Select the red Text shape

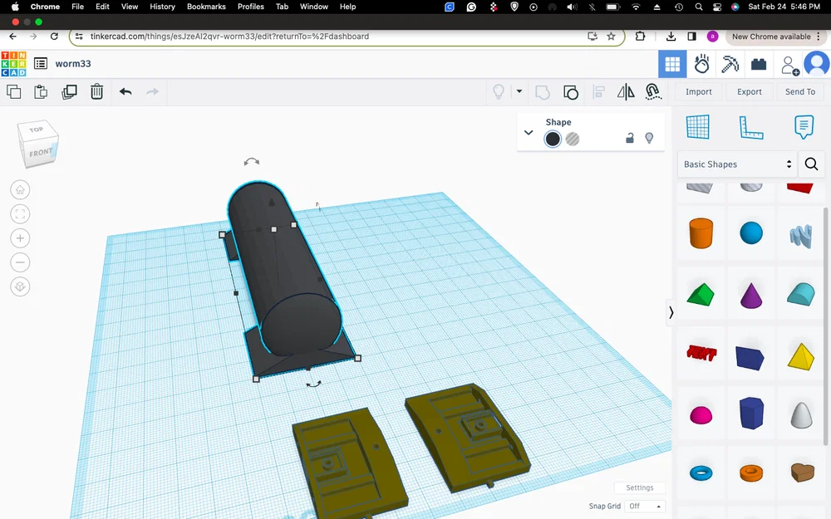click(701, 353)
